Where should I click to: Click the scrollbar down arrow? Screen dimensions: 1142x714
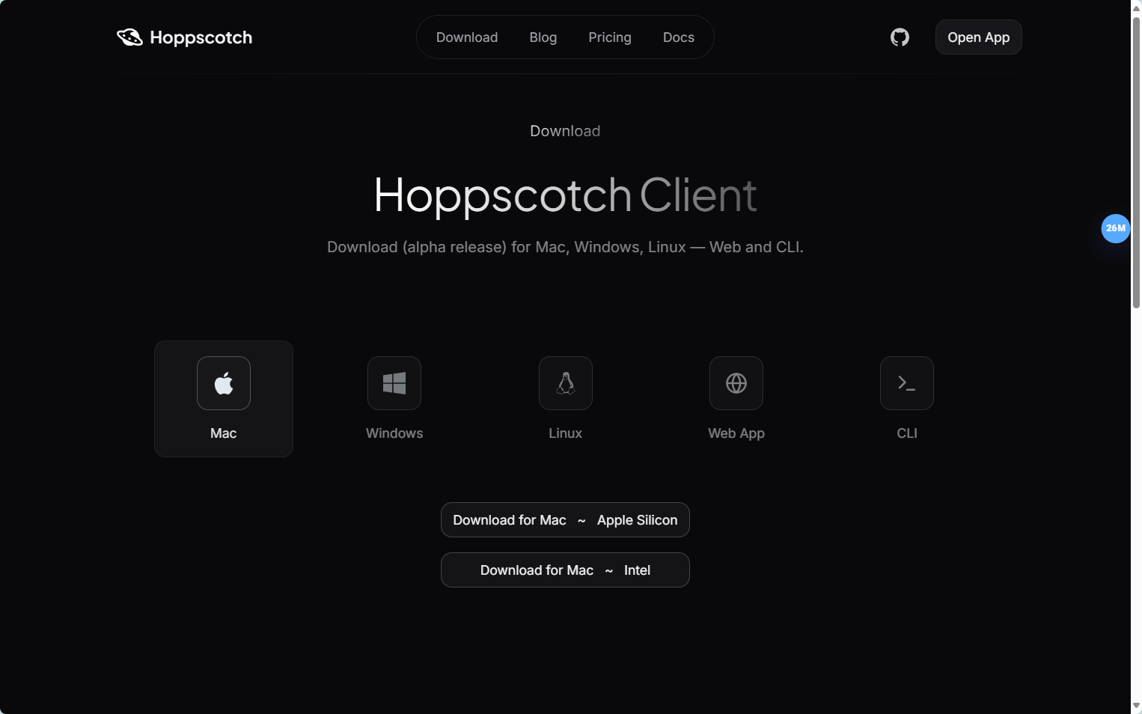(x=1136, y=706)
